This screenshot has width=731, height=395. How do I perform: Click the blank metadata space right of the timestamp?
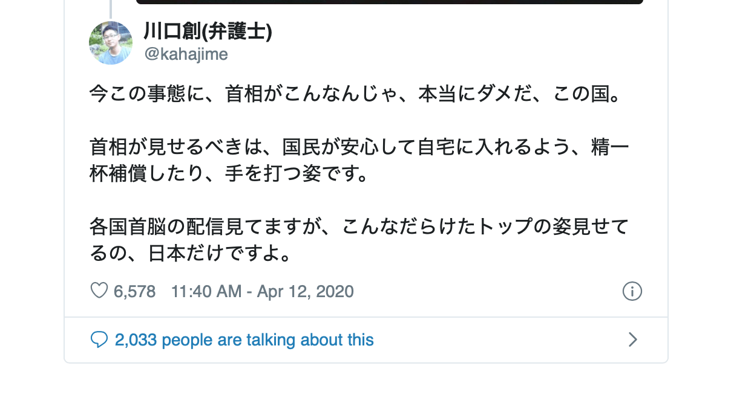point(484,292)
